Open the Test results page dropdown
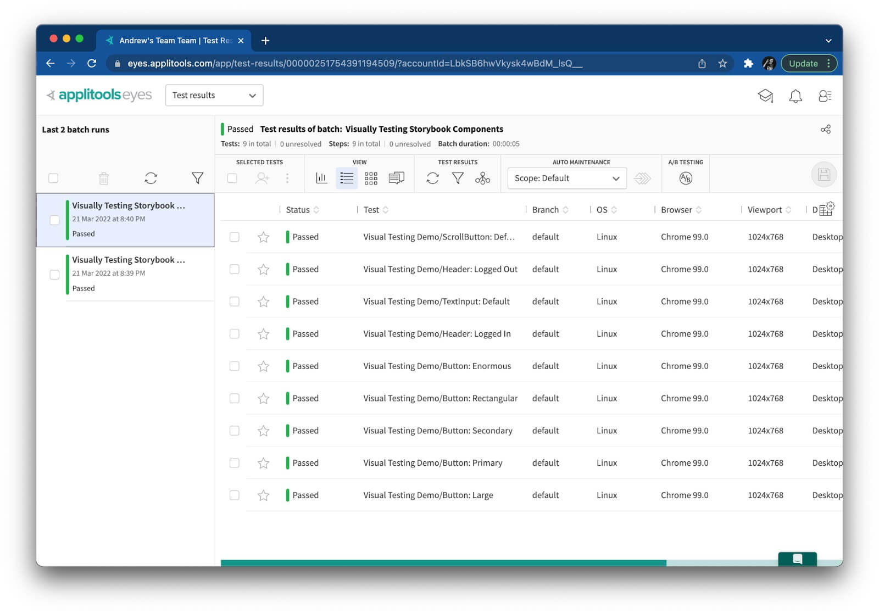The height and width of the screenshot is (614, 879). pos(214,96)
